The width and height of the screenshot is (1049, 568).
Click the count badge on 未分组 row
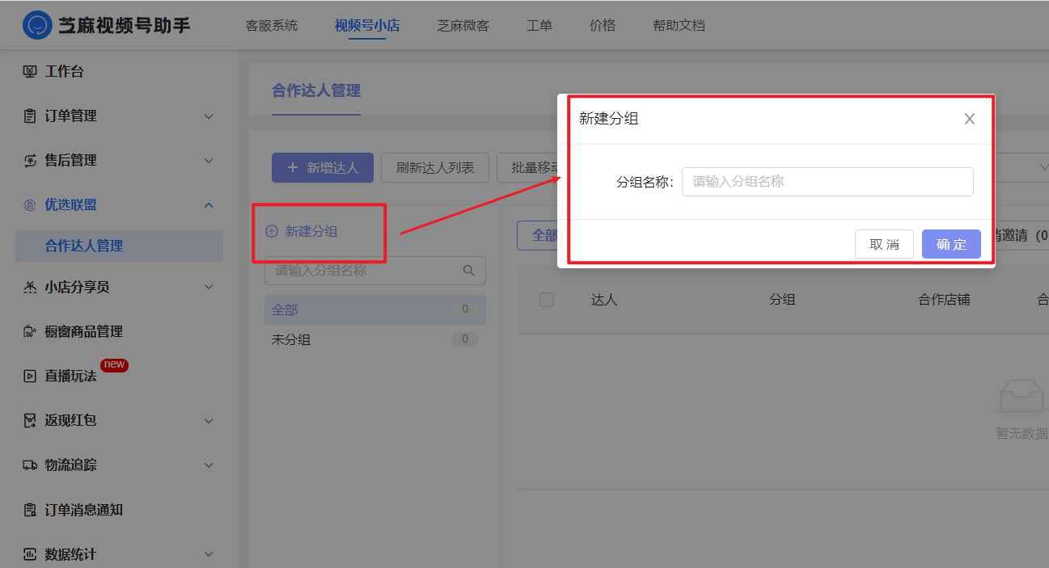click(465, 339)
